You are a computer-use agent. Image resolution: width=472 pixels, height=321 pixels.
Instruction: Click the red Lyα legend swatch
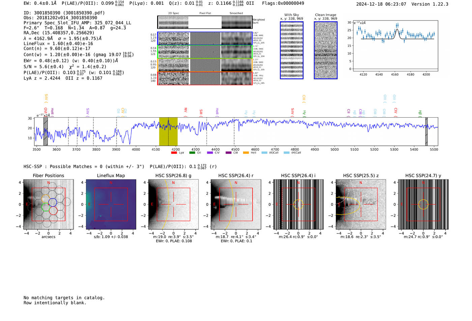click(174, 153)
